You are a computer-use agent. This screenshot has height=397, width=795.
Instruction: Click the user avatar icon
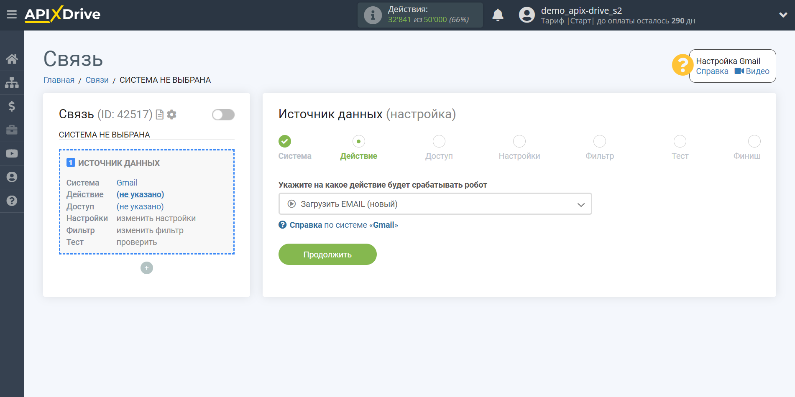click(x=527, y=15)
